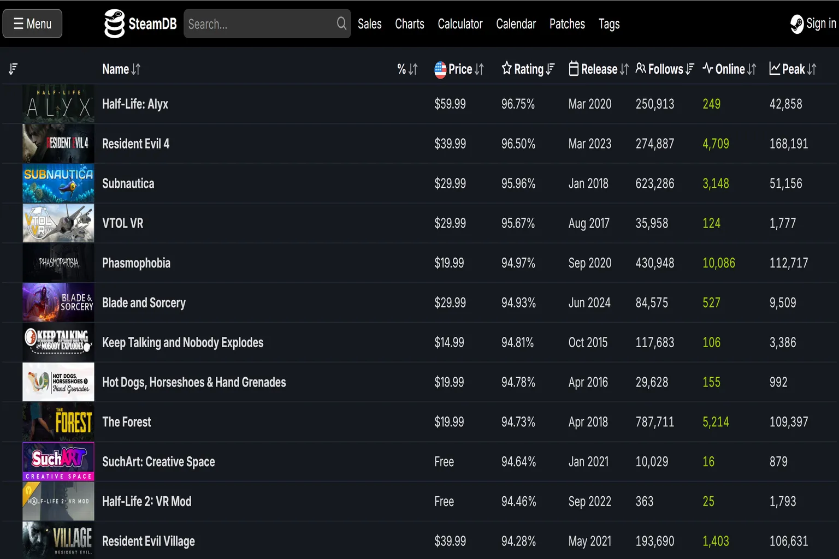Image resolution: width=839 pixels, height=559 pixels.
Task: Open Keep Talking and Nobody Explodes link
Action: coord(182,343)
